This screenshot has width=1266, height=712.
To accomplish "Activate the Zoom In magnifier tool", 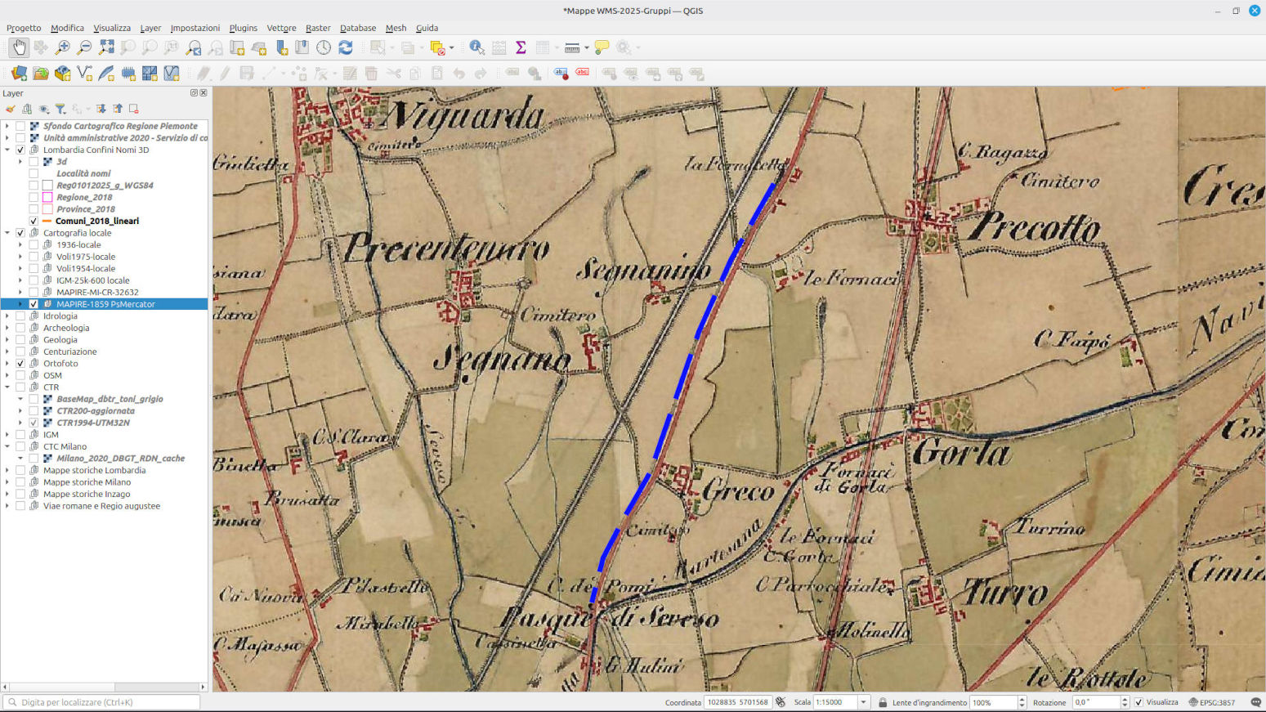I will (x=62, y=47).
